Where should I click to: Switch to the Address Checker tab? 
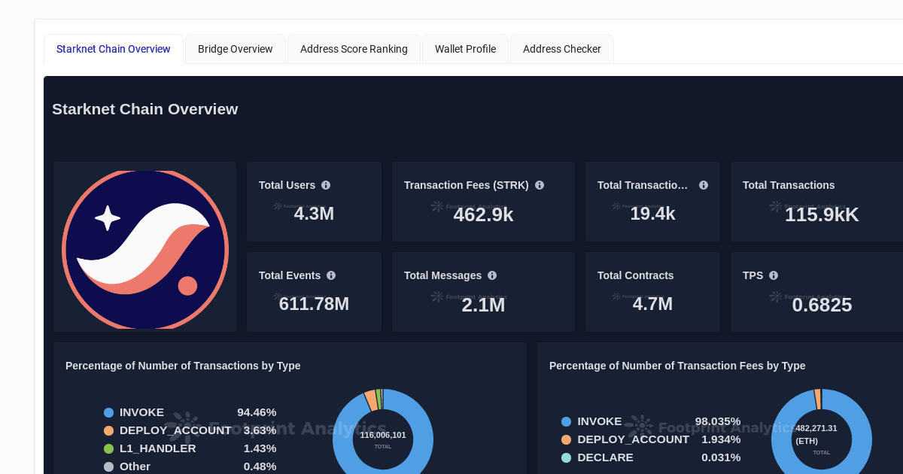click(x=561, y=48)
